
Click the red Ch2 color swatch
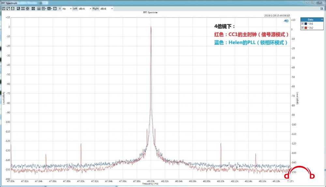[306, 28]
